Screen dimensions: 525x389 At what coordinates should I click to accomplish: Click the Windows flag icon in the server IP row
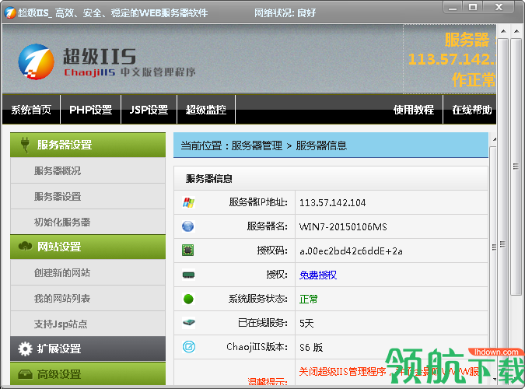(188, 202)
